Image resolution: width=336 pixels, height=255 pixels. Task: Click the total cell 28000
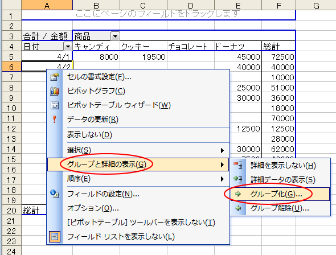(x=278, y=139)
